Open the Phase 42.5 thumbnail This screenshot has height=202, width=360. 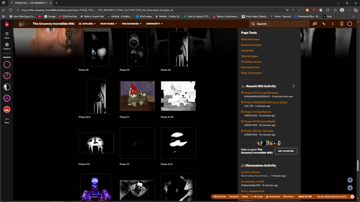coord(178,143)
